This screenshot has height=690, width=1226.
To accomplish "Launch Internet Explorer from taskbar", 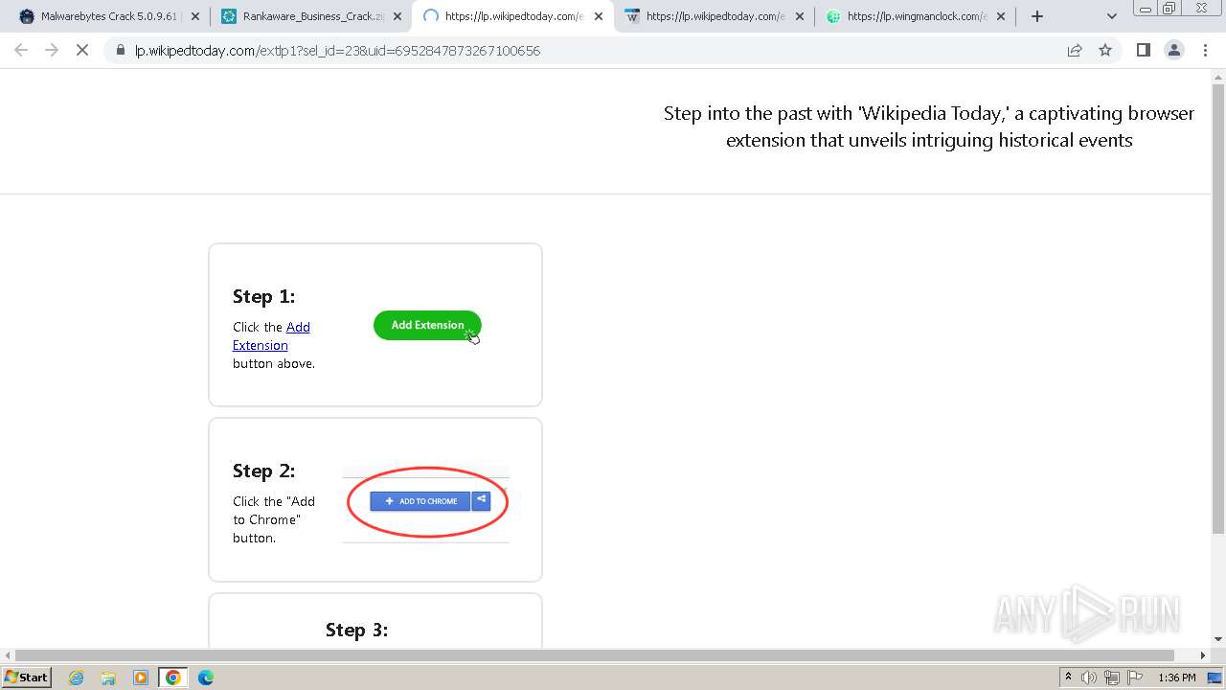I will coord(76,678).
